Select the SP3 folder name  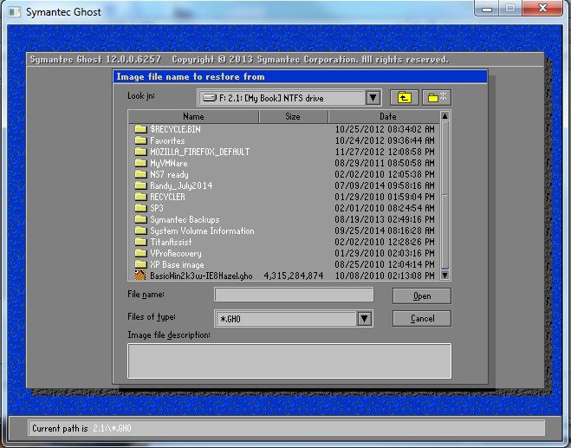click(x=157, y=208)
